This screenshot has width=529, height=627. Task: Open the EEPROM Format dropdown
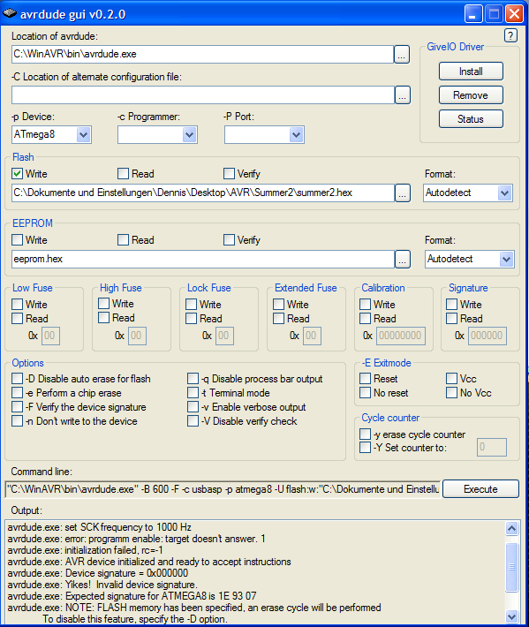[506, 259]
